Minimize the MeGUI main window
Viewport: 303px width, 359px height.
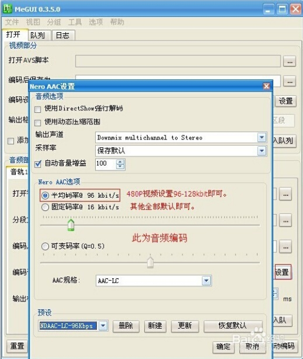[x=268, y=9]
